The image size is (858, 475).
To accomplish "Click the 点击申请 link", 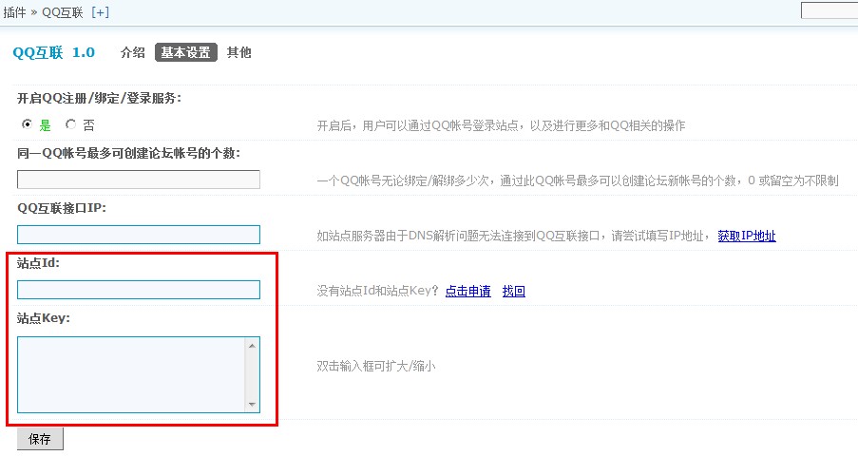I will pos(467,291).
